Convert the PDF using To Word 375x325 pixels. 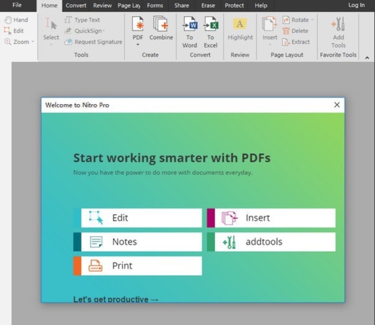point(190,24)
